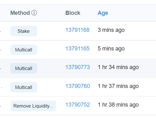
Task: Open block 13790773 link
Action: tap(78, 67)
